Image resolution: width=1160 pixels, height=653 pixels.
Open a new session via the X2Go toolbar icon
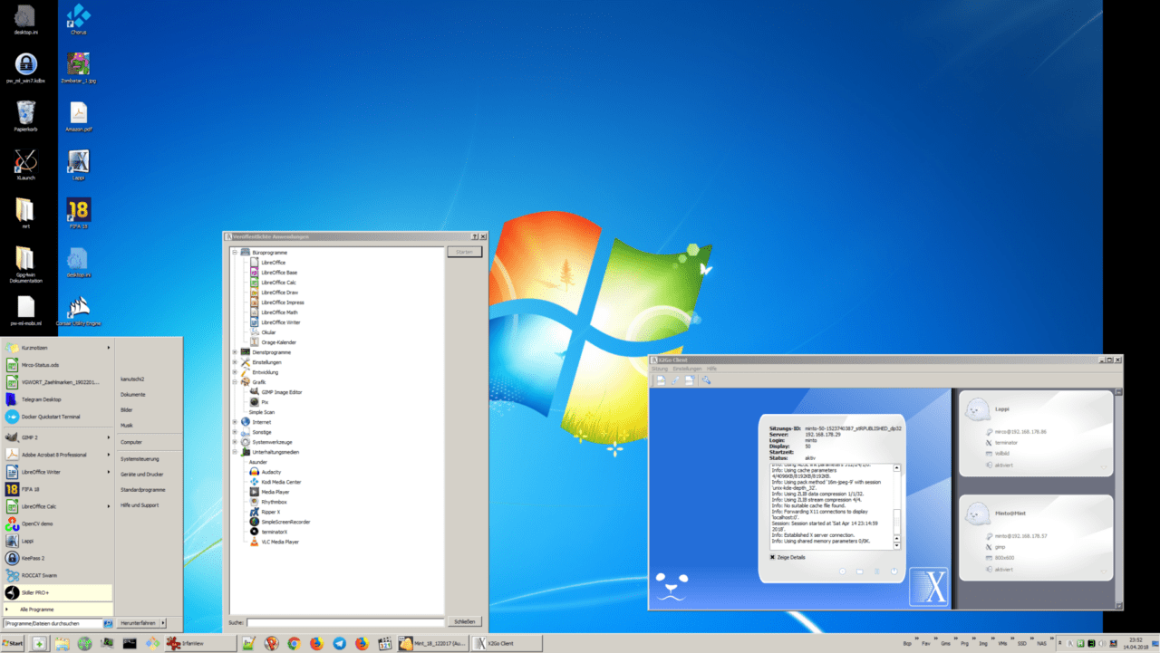click(x=660, y=379)
